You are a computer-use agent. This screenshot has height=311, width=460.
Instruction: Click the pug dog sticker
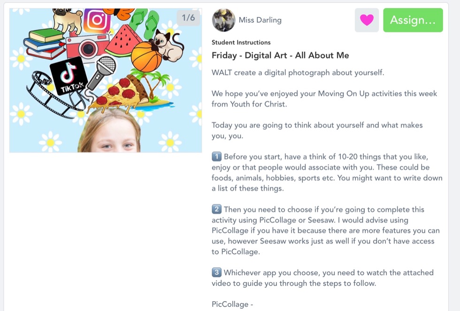[69, 20]
